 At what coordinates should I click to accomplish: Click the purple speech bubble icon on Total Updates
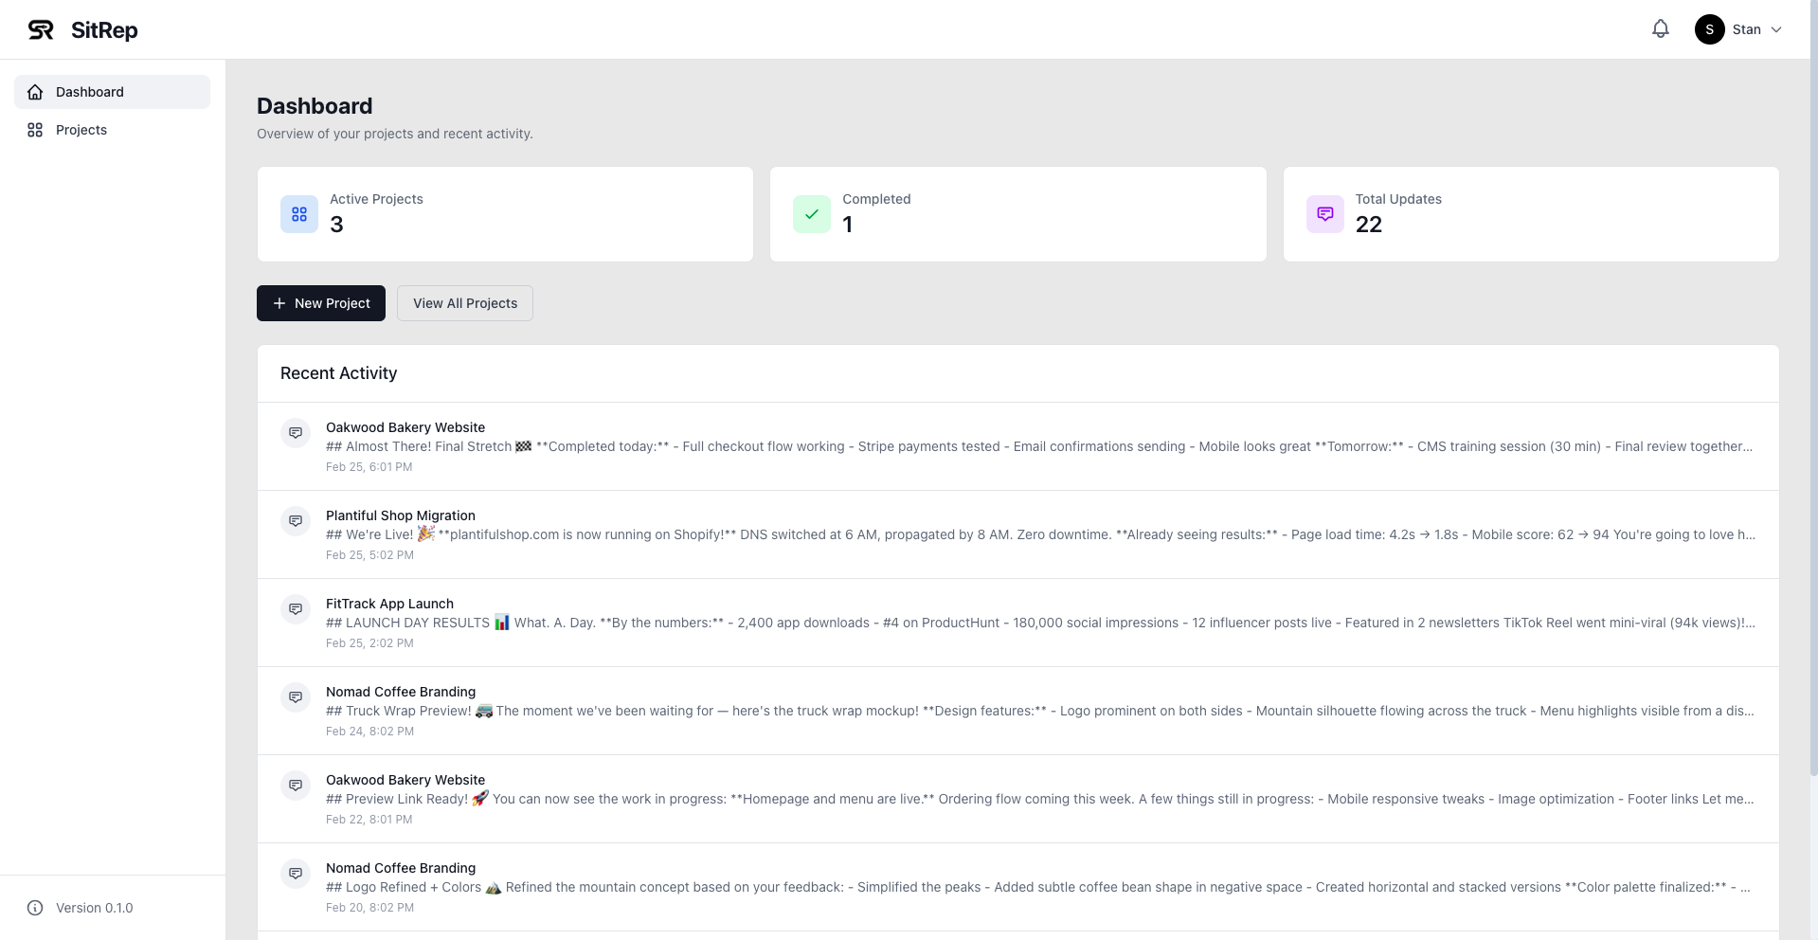[x=1323, y=214]
